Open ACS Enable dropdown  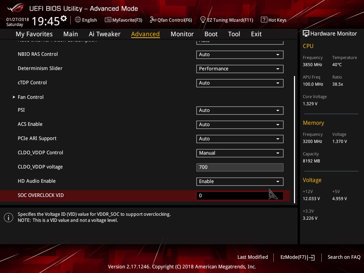[x=240, y=125]
